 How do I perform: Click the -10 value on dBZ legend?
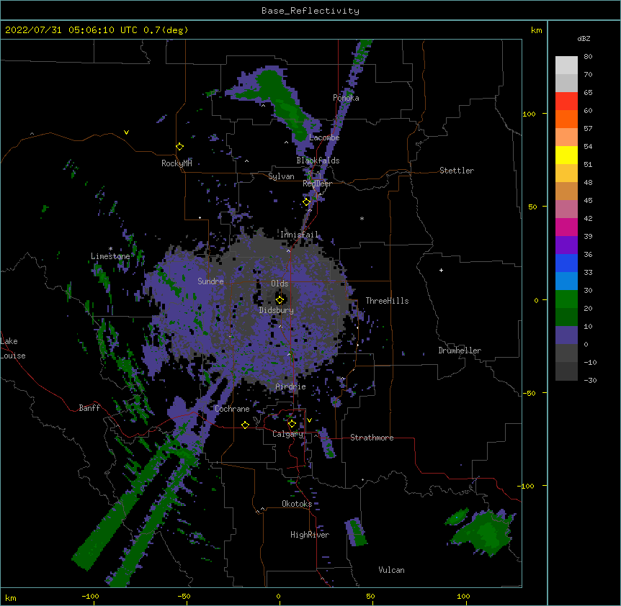tap(590, 362)
